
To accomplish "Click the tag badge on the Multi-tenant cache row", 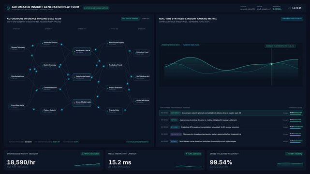I will tap(174, 142).
